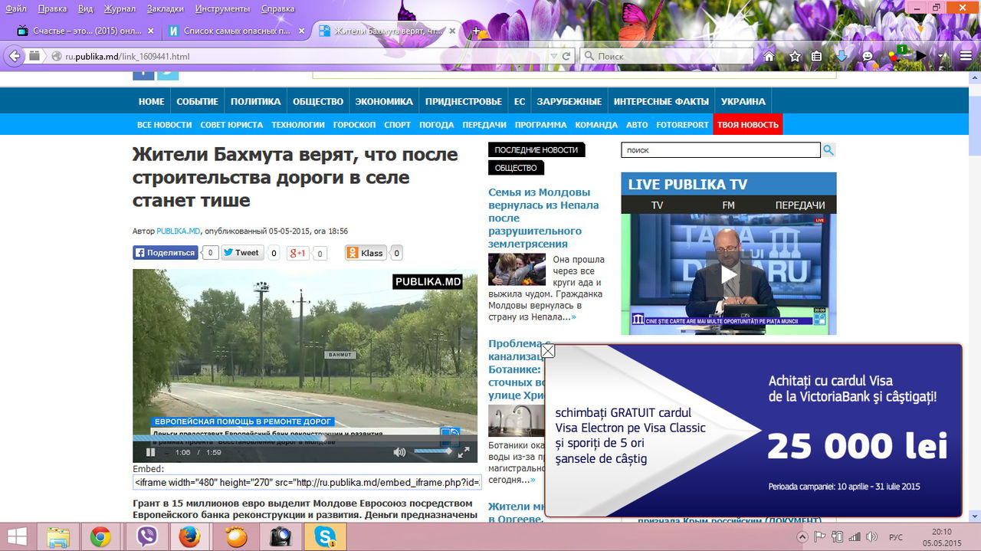Image resolution: width=981 pixels, height=551 pixels.
Task: Switch to Firefox on the taskbar
Action: [189, 536]
